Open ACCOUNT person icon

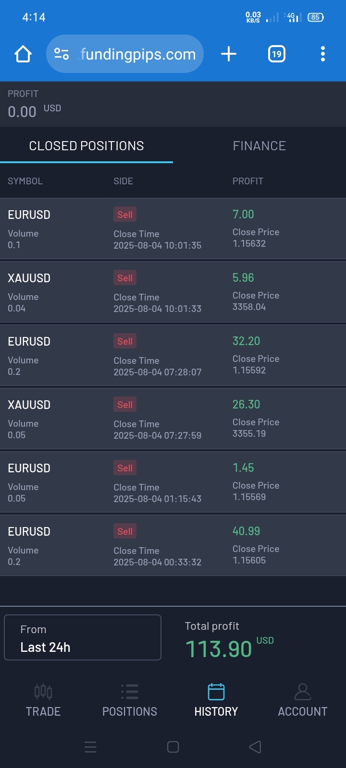303,692
